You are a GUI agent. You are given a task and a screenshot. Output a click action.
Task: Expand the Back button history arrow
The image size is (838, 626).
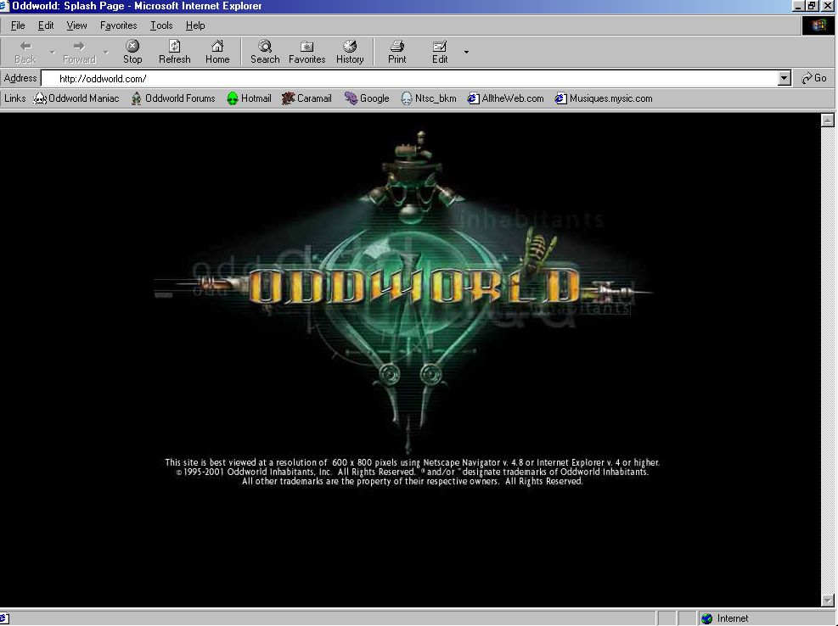coord(52,53)
